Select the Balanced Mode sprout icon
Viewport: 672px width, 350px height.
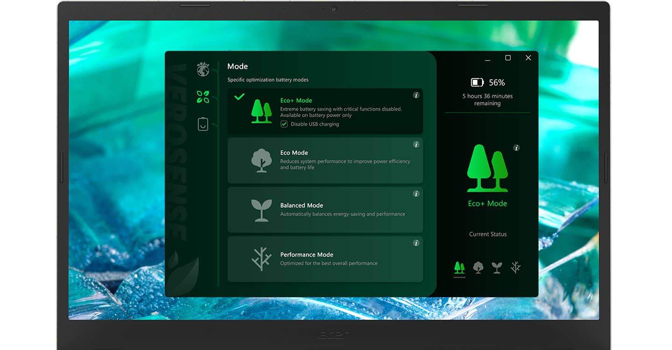click(x=261, y=210)
